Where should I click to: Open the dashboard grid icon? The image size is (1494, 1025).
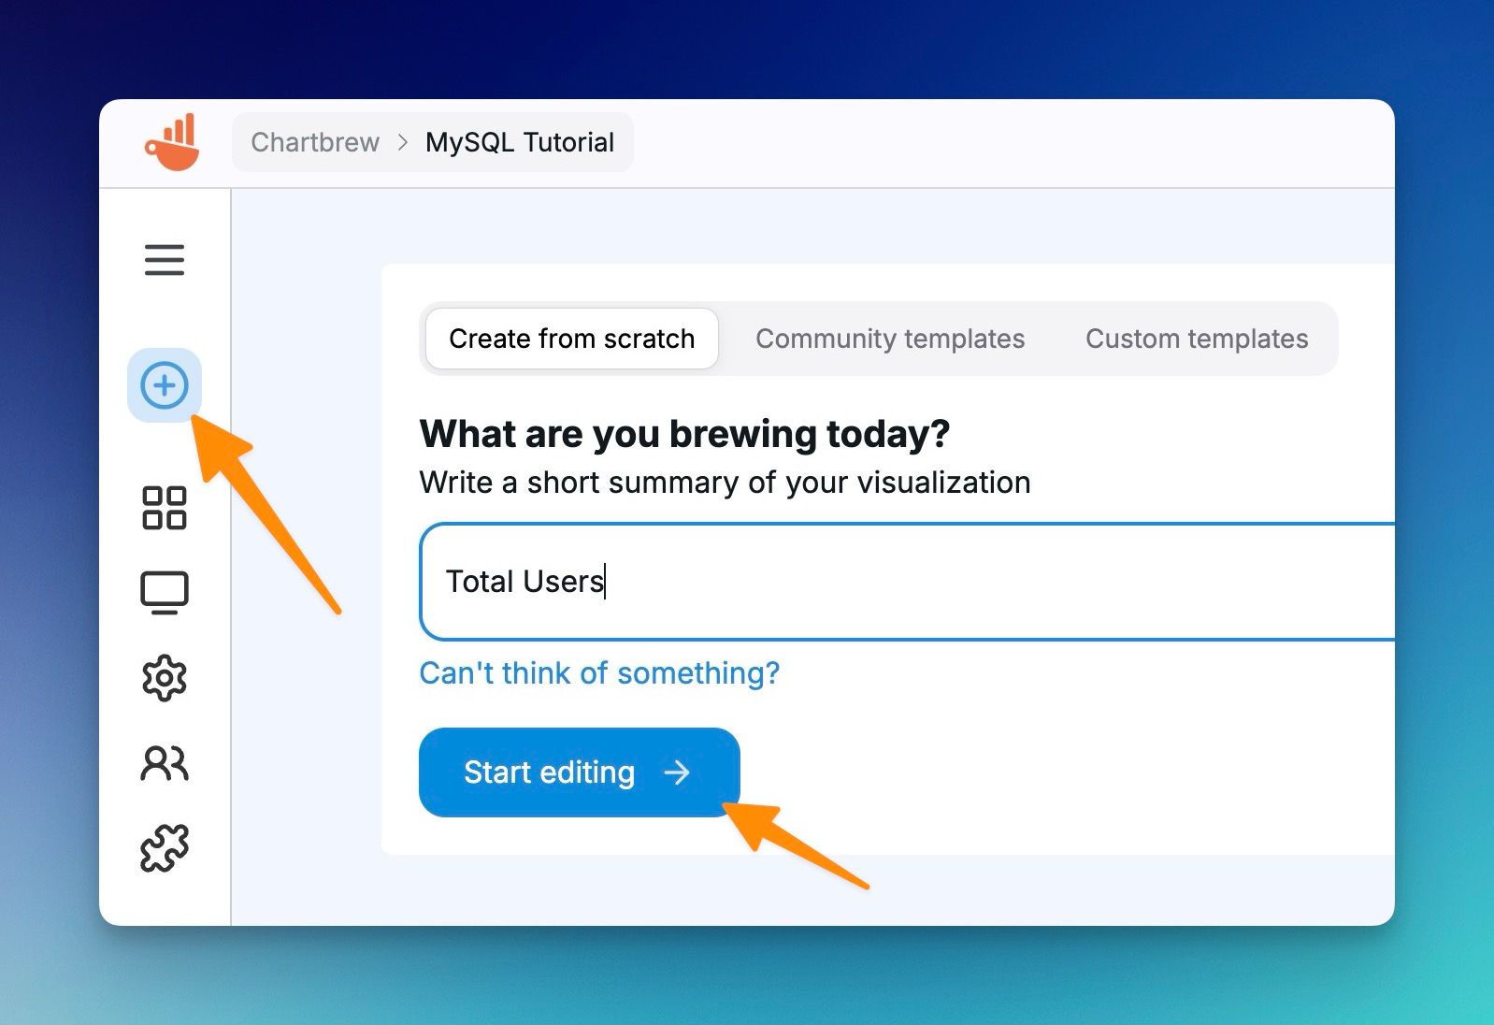(165, 508)
